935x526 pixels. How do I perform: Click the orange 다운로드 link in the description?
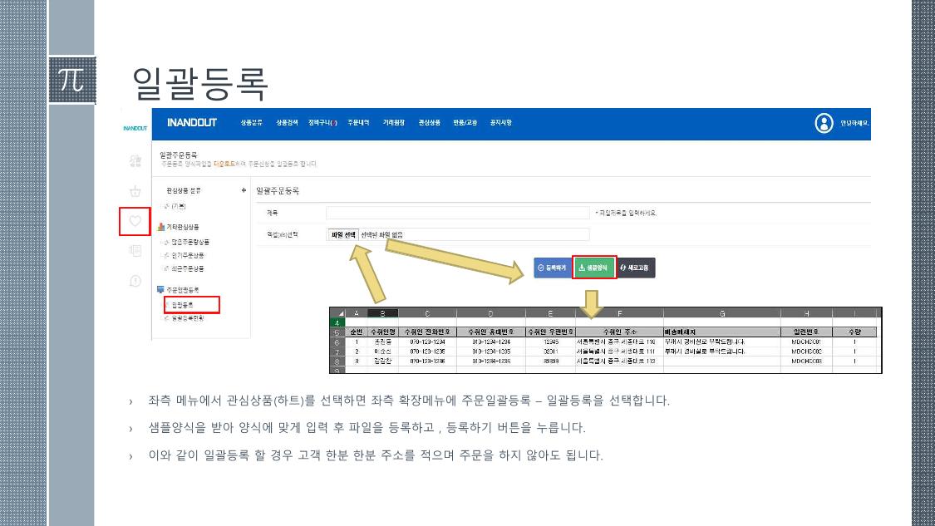tap(224, 164)
